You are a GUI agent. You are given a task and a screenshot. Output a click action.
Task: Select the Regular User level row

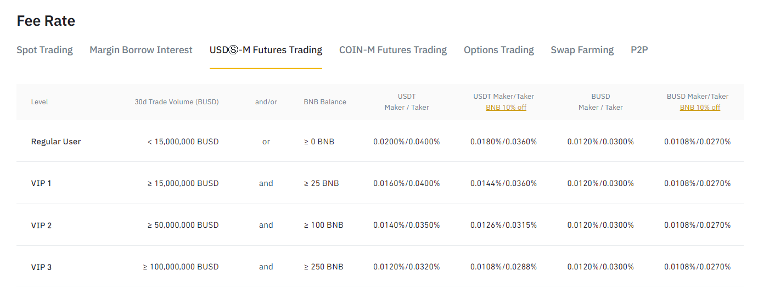coord(380,142)
